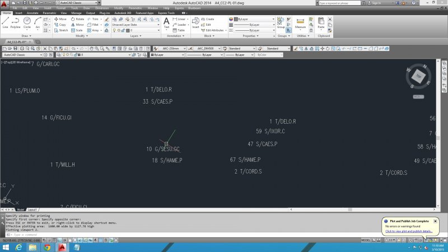This screenshot has height=252, width=448.
Task: Activate the Scale command
Action: pos(77,30)
